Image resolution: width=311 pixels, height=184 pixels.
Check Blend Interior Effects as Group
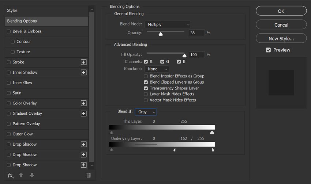coord(146,76)
